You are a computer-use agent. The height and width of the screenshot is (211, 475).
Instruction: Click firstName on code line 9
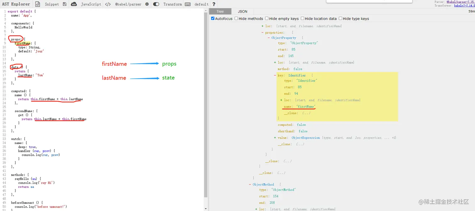(23, 43)
